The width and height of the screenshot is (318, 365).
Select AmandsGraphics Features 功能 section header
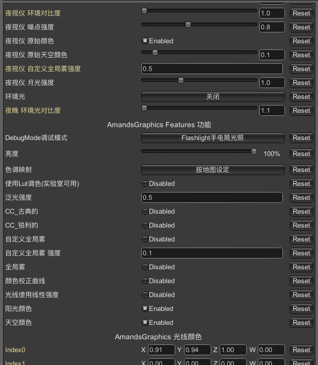159,125
